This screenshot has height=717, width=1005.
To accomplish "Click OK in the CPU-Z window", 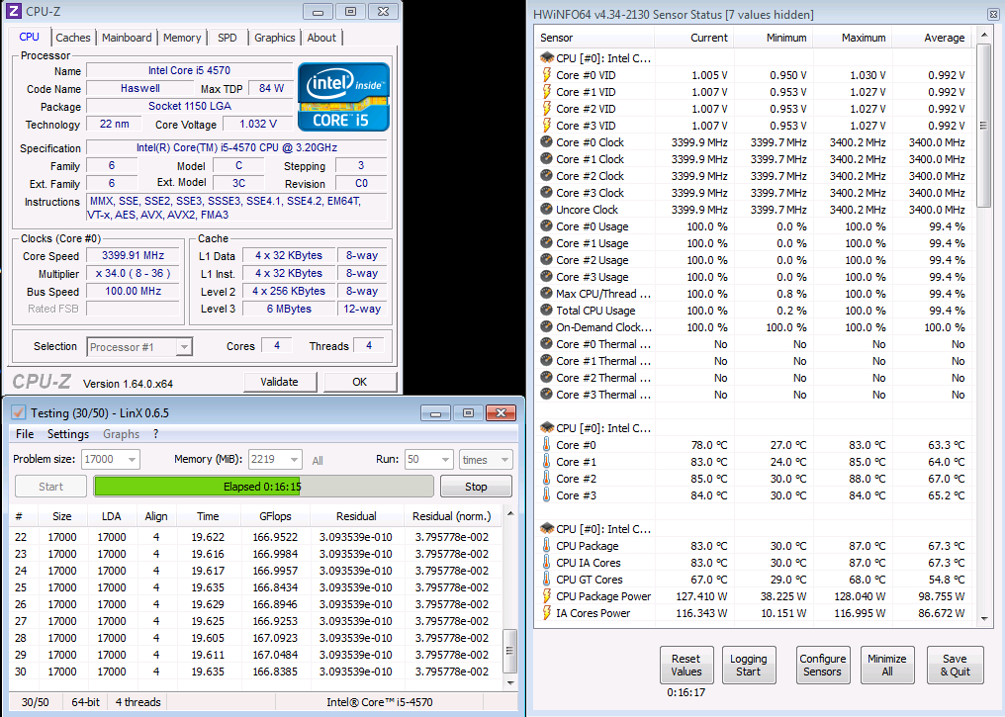I will click(360, 382).
